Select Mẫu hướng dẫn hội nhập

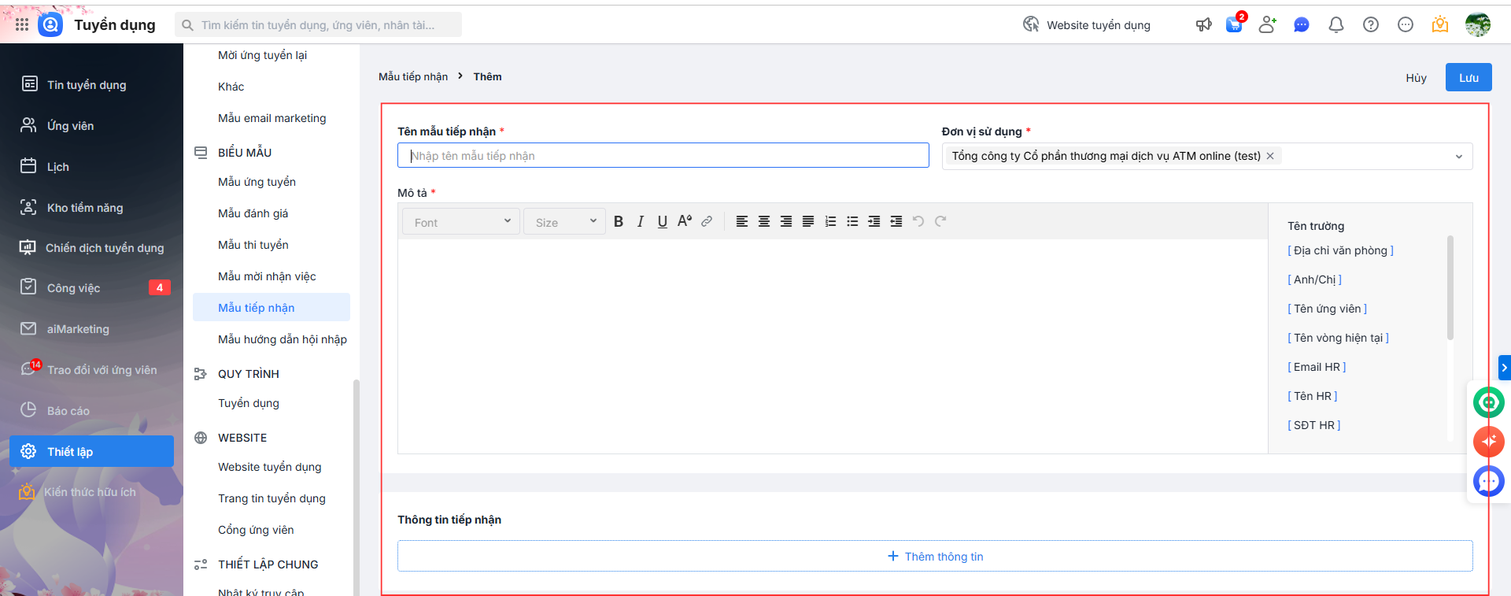point(272,339)
